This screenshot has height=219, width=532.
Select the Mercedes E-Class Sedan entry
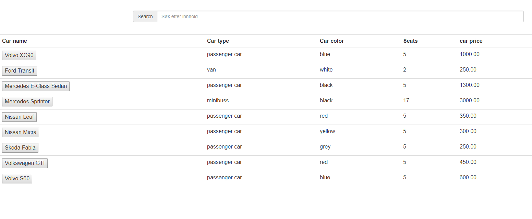point(36,86)
